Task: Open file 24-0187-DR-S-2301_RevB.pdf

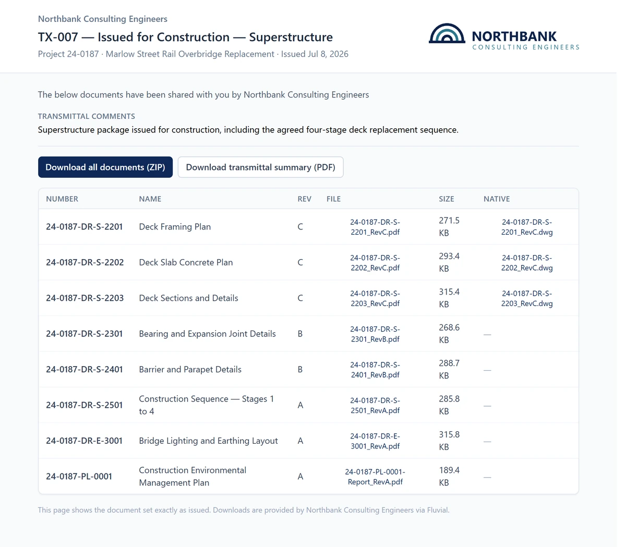Action: 375,334
